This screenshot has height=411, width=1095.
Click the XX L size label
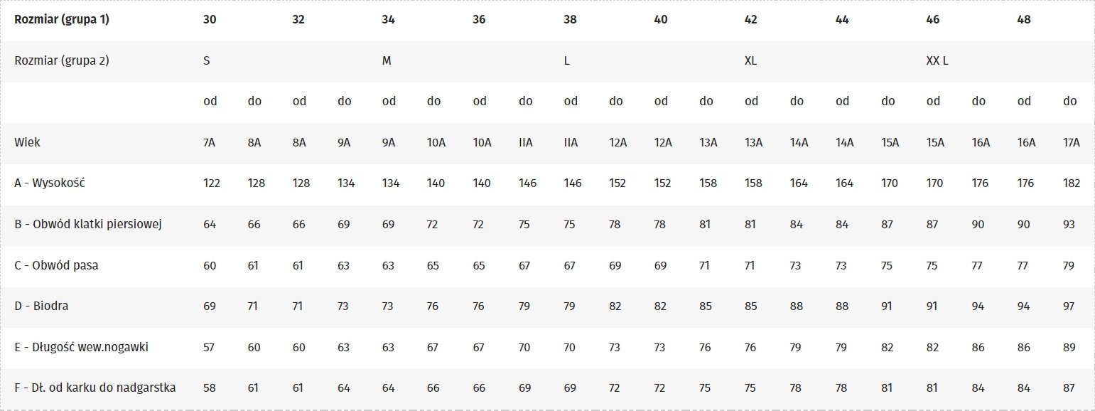pos(937,61)
